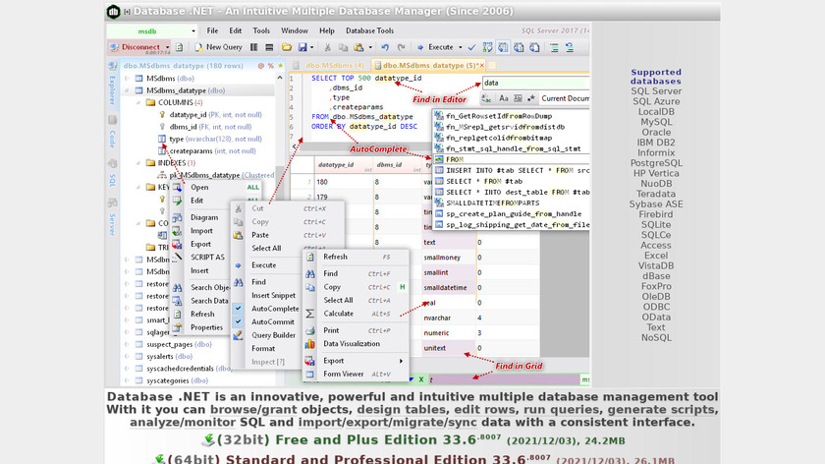Open the Database Tools menu
The height and width of the screenshot is (464, 825).
click(369, 31)
